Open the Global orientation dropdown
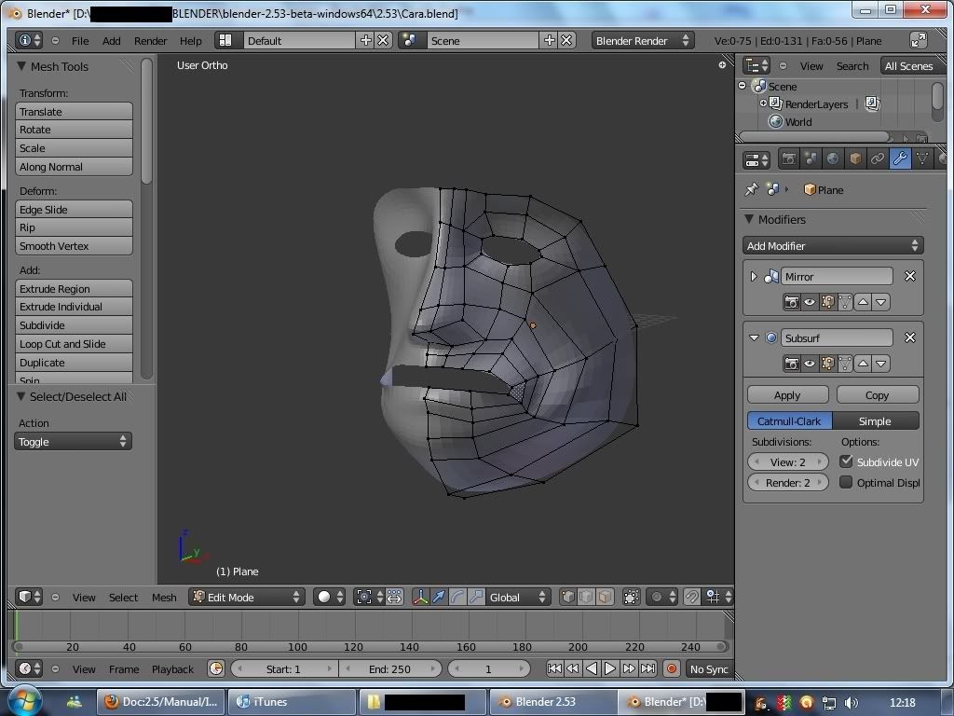 (518, 598)
